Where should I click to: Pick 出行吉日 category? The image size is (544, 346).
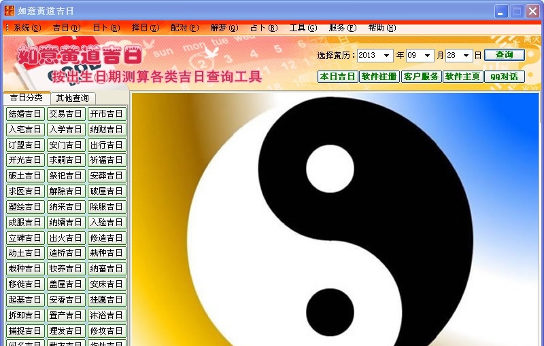(107, 145)
